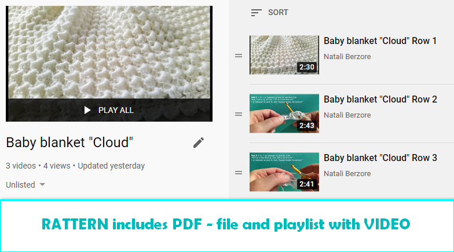The width and height of the screenshot is (454, 252).
Task: Open video titled Baby blanket "Cloud" Row 3
Action: [x=380, y=158]
